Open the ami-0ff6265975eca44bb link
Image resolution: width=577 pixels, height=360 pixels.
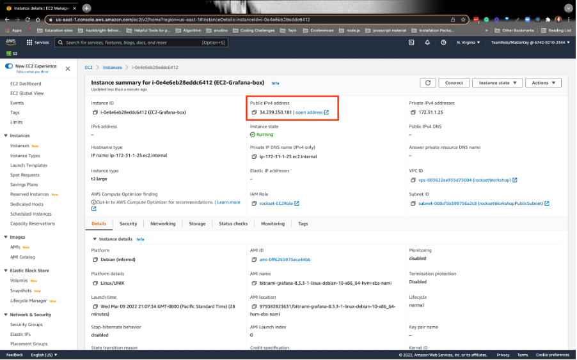pos(285,260)
